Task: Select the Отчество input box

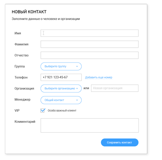Action: tap(89, 55)
